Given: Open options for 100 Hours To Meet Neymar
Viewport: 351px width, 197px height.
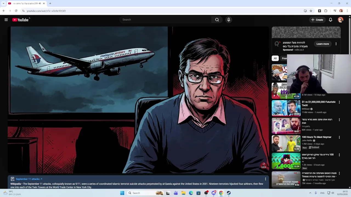Looking at the screenshot, I should tap(339, 137).
